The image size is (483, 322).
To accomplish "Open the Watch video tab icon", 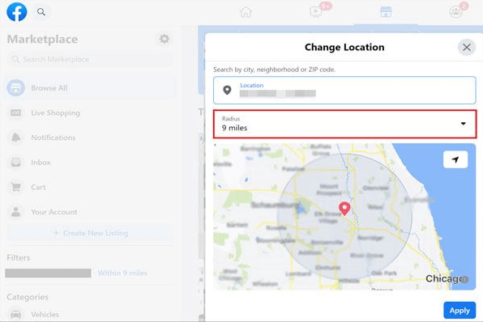I will point(316,12).
